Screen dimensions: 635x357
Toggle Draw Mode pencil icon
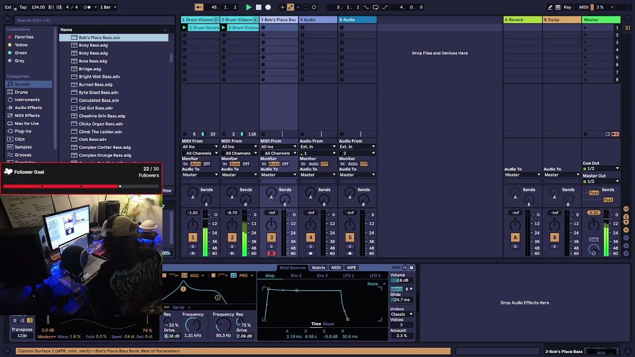click(x=550, y=7)
